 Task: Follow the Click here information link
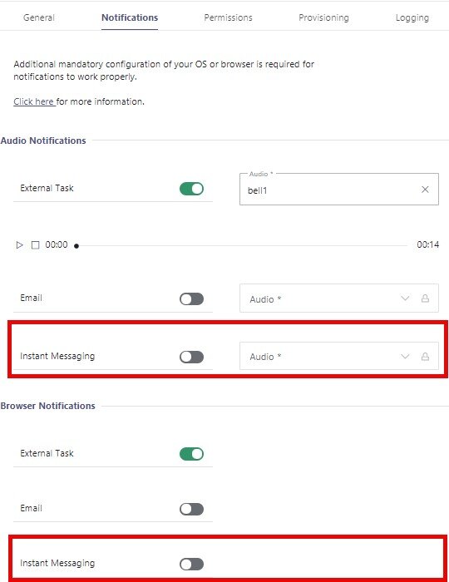pos(34,101)
